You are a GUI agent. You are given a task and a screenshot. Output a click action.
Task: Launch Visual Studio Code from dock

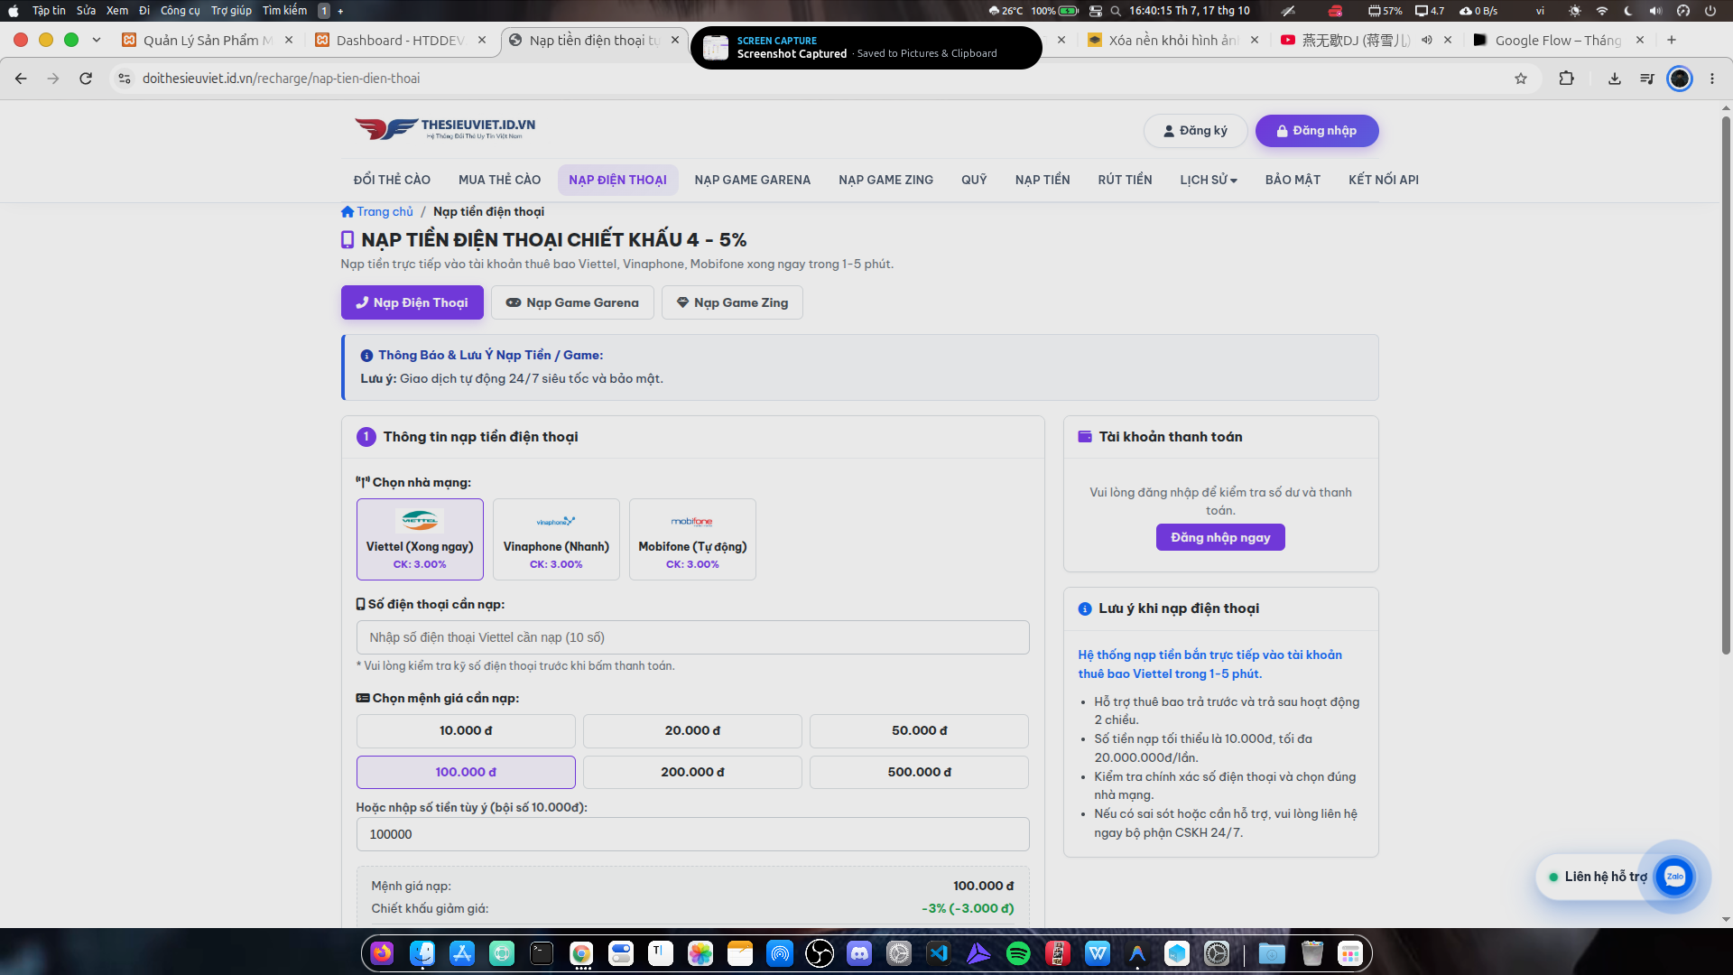point(939,953)
